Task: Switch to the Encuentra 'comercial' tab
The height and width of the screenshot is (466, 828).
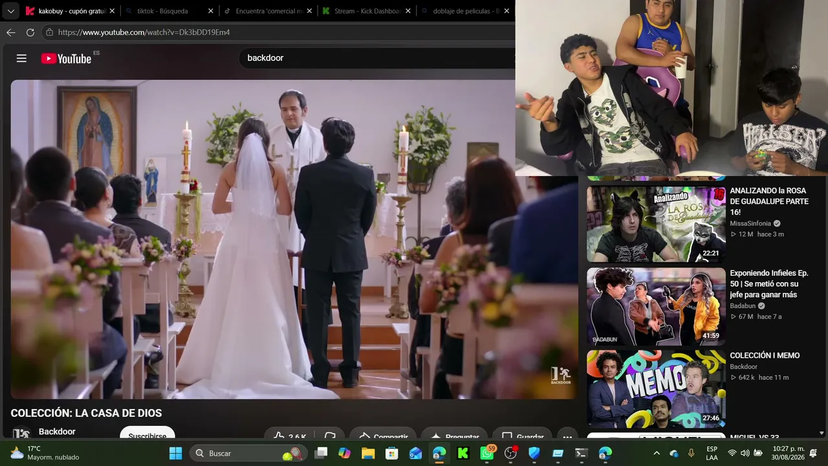Action: pyautogui.click(x=268, y=11)
